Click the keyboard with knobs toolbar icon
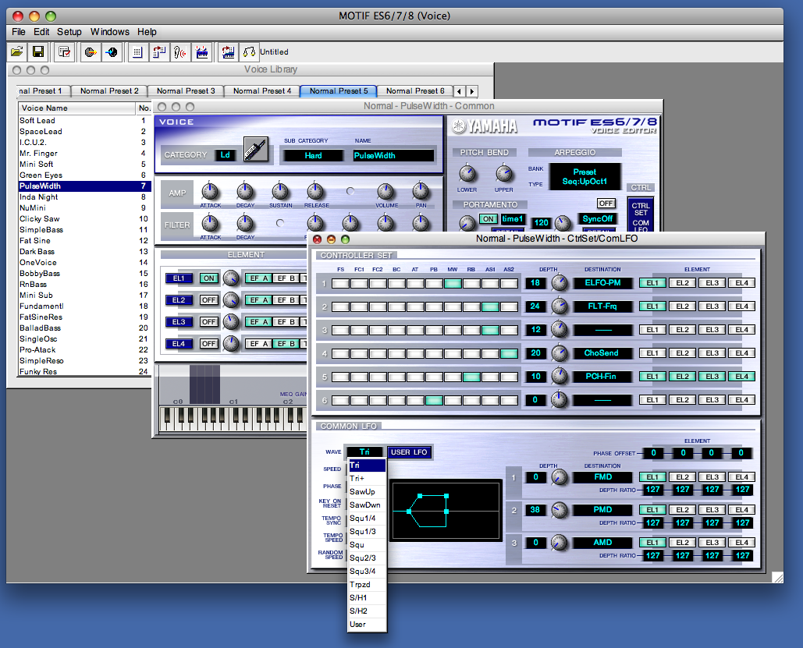The image size is (803, 648). coord(202,51)
